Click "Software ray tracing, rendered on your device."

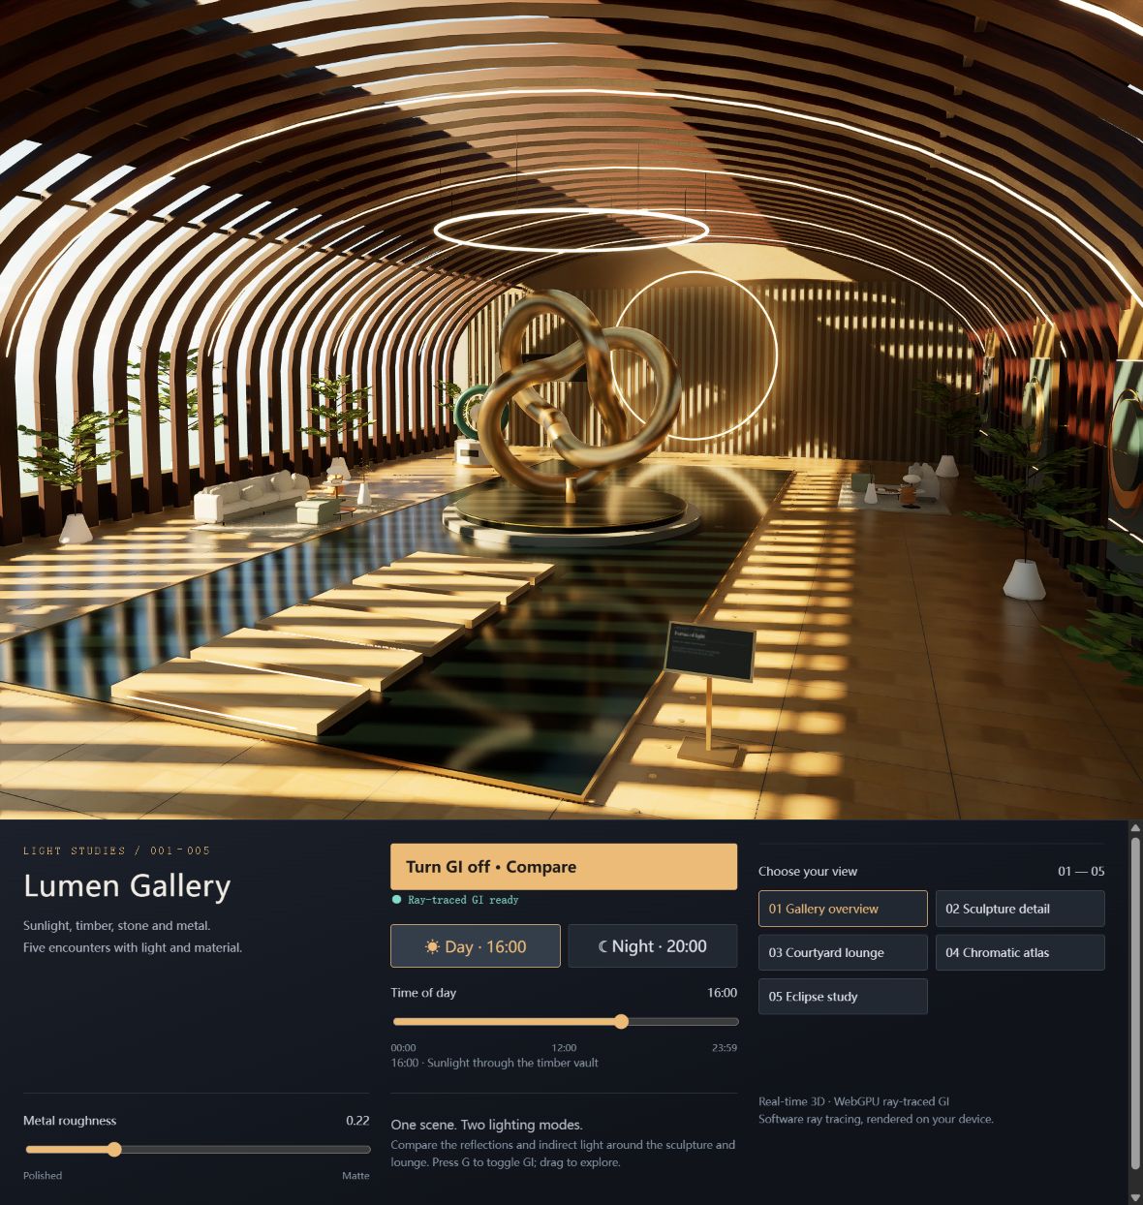(x=876, y=1119)
